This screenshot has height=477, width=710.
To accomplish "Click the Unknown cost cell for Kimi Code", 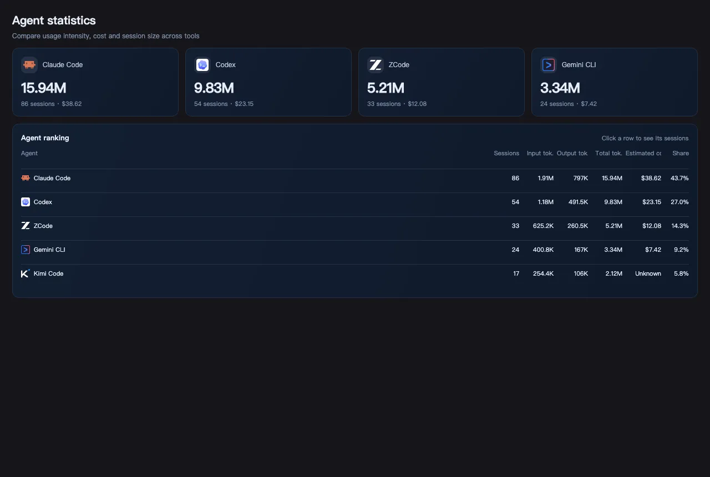I will [x=648, y=273].
